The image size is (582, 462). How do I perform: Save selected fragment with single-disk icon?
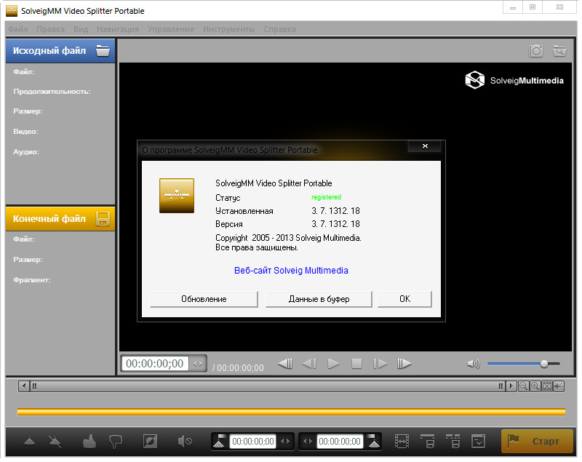[x=428, y=441]
